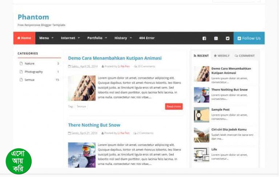Click the Semua category page icon

point(21,80)
